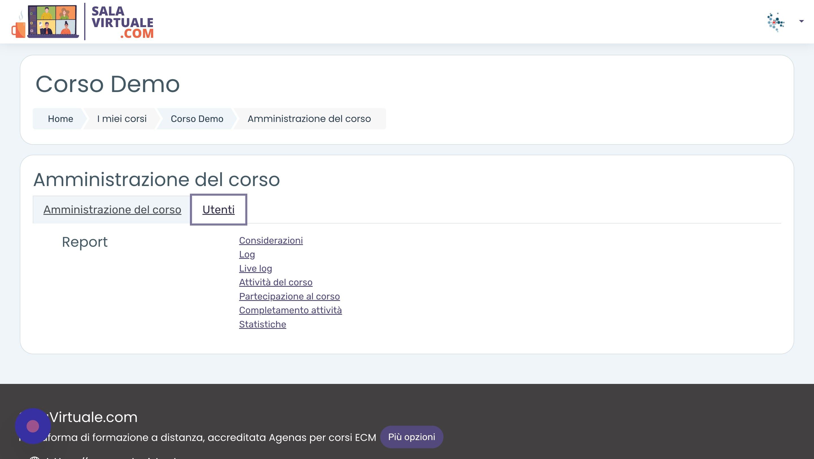Viewport: 814px width, 459px height.
Task: Open Partecipazione al corso report
Action: click(289, 296)
